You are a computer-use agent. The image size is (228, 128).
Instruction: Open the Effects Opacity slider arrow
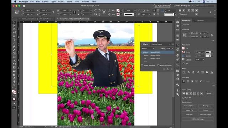coord(172,48)
